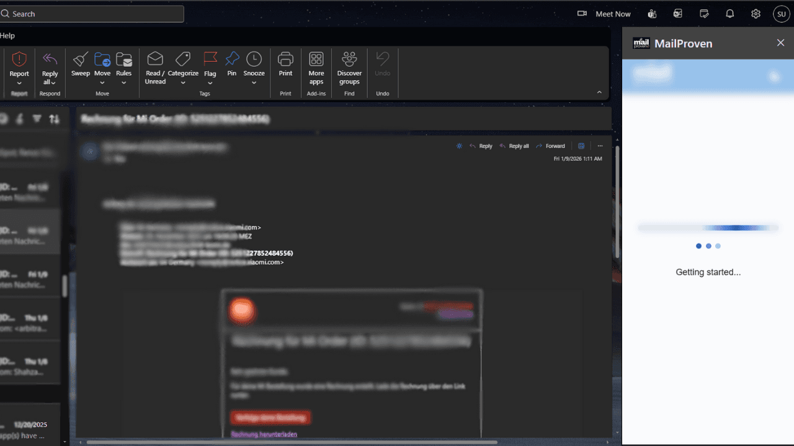Image resolution: width=794 pixels, height=446 pixels.
Task: Open the Teams icon in top bar
Action: click(x=652, y=14)
